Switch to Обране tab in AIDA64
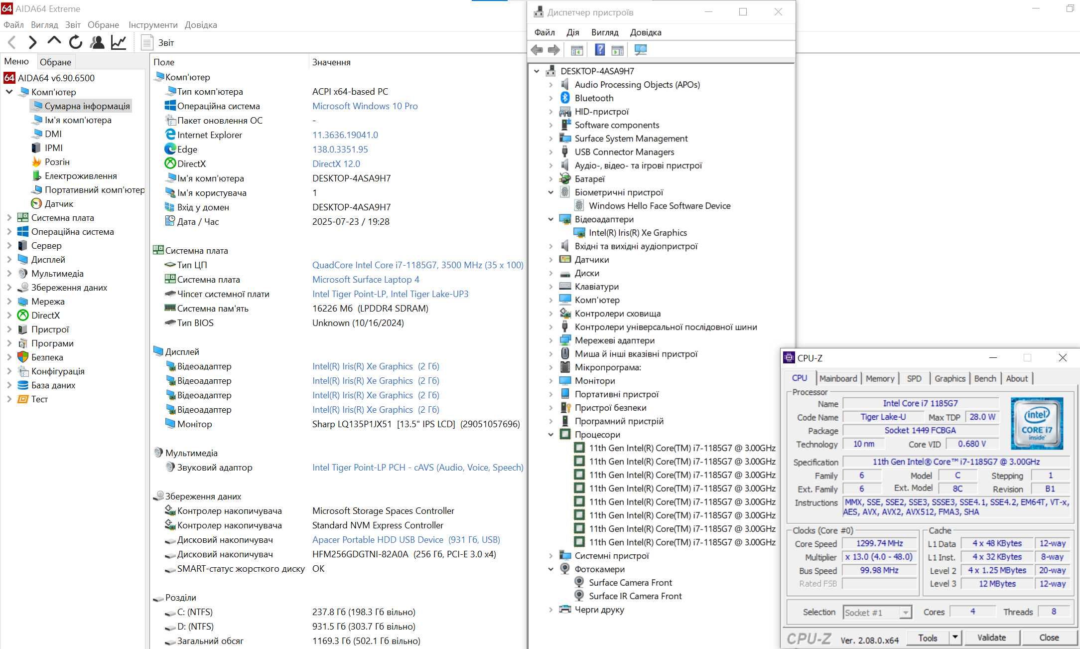Screen dimensions: 1080x649 55,62
